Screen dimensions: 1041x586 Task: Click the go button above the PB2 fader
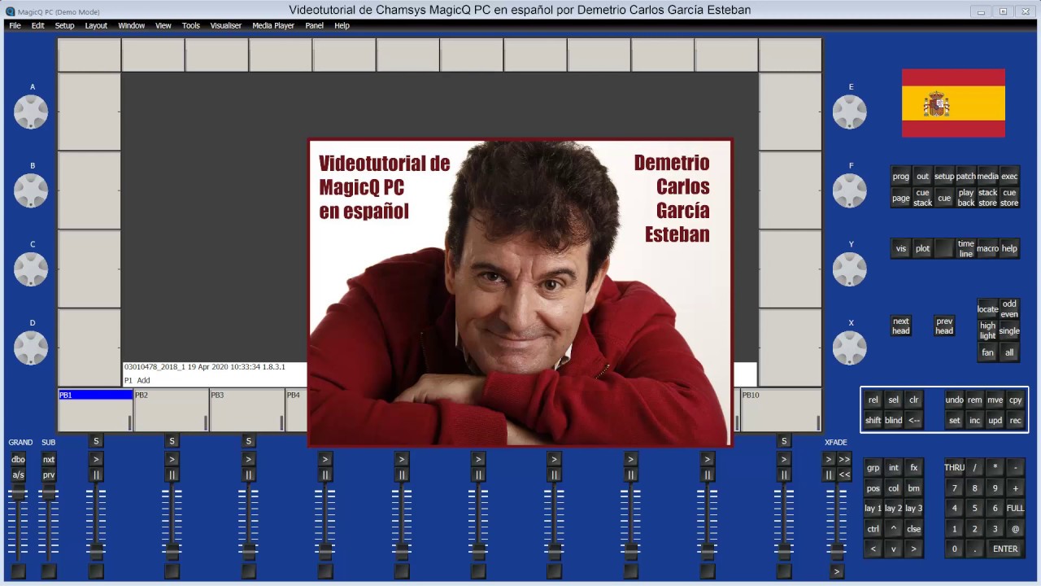pyautogui.click(x=172, y=460)
